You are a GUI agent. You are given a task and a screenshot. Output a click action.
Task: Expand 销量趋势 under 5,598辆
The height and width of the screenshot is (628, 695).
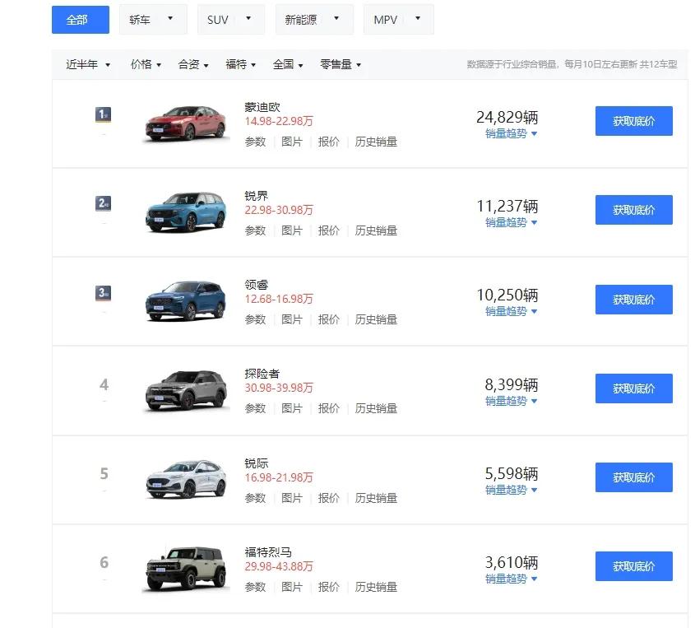click(x=511, y=490)
